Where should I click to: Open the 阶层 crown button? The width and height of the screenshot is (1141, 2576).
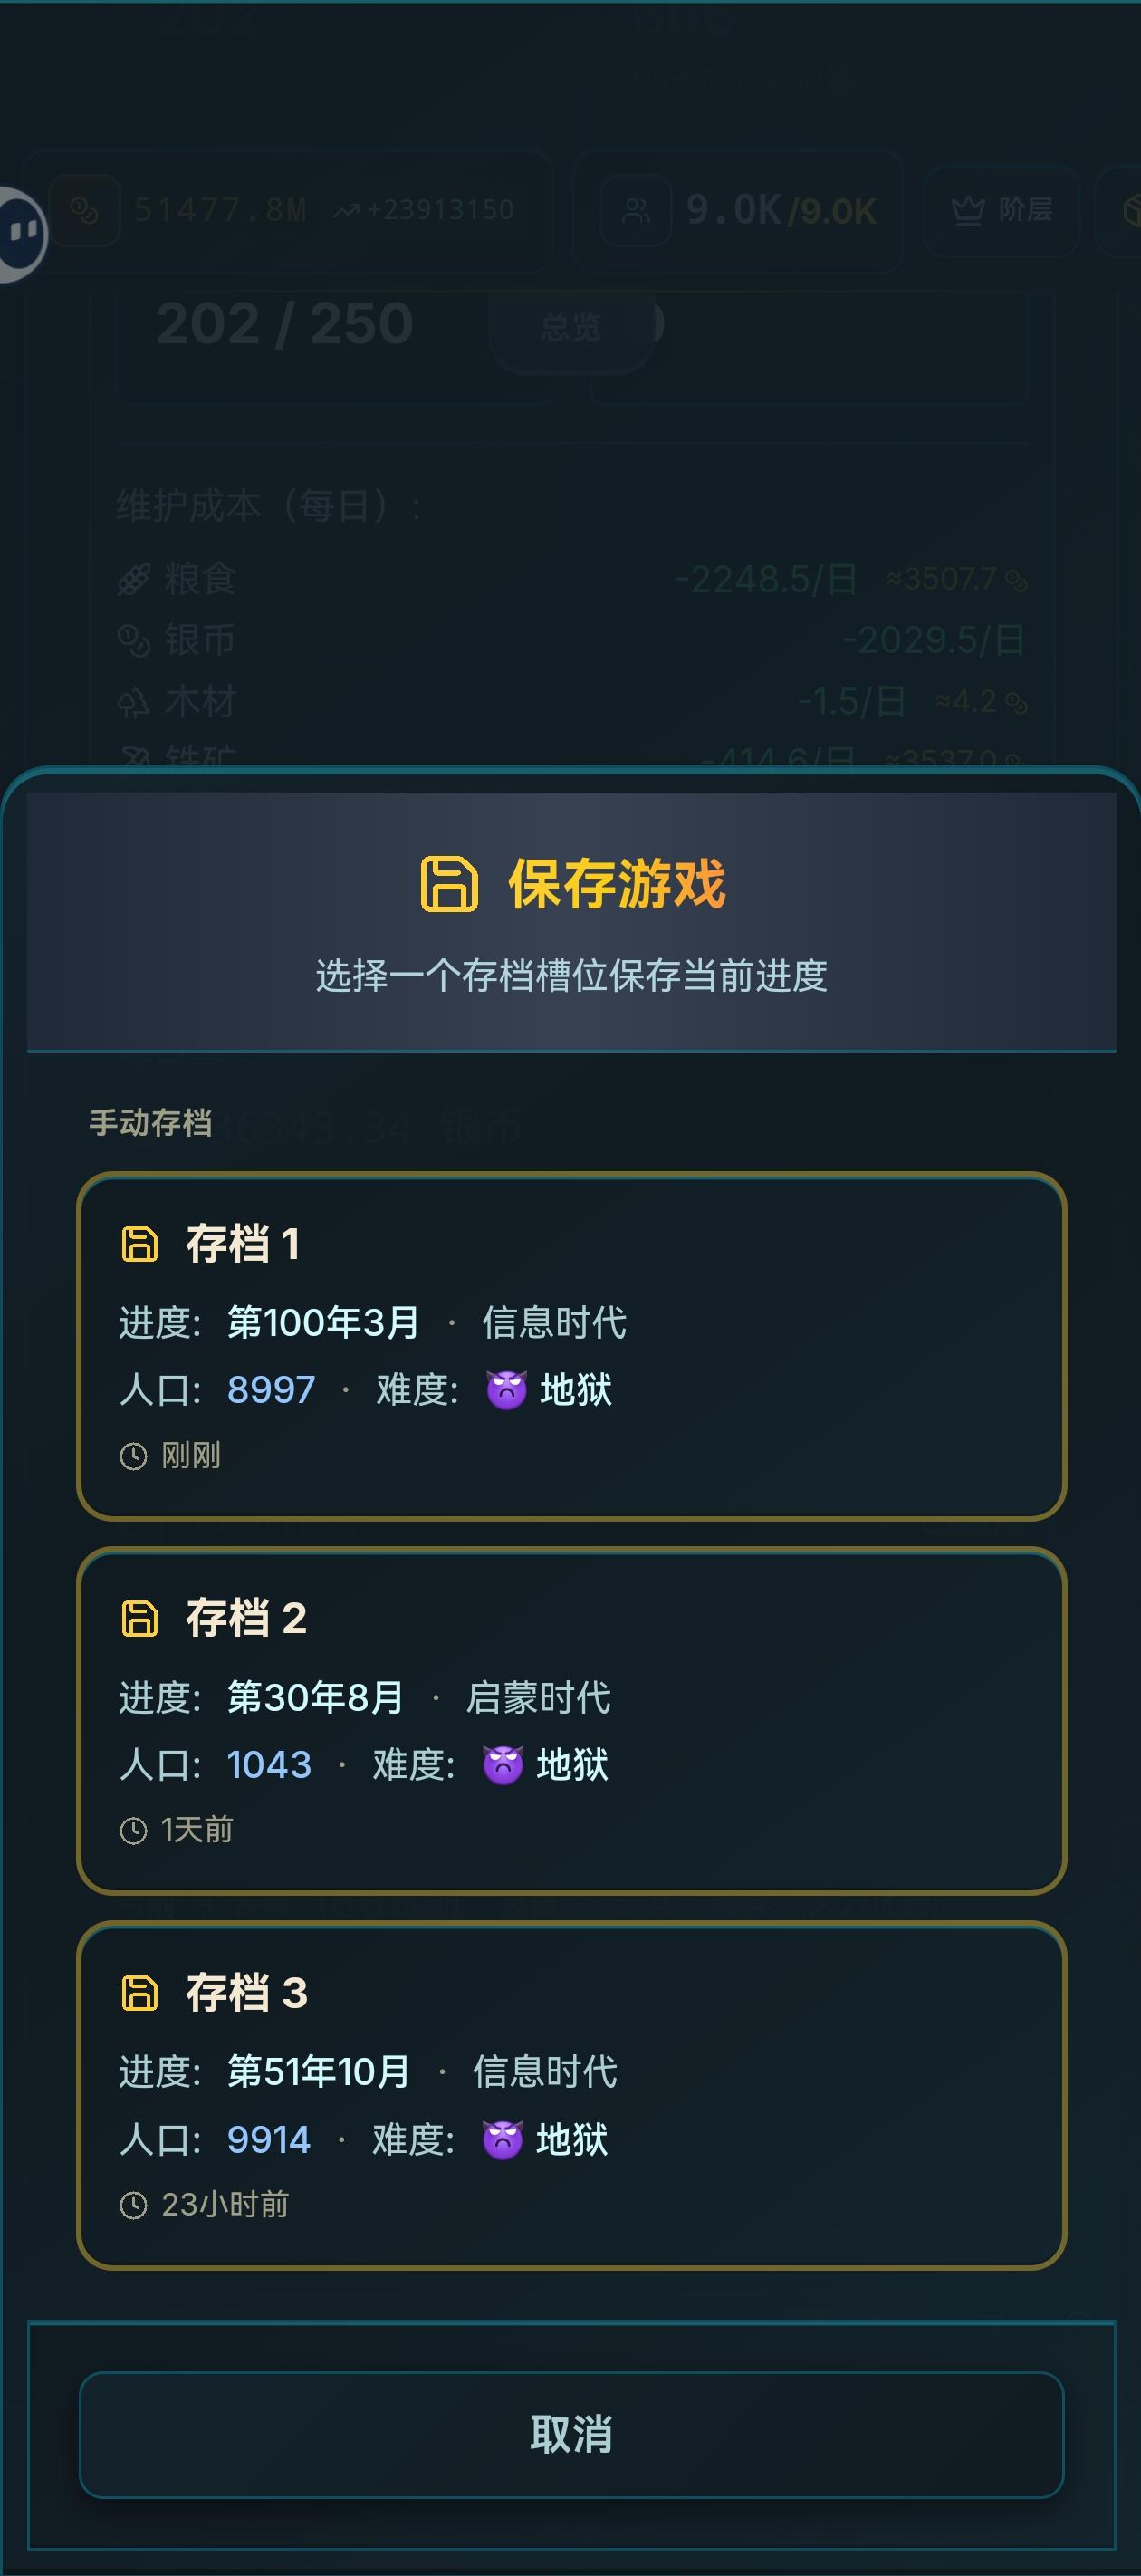tap(1001, 210)
